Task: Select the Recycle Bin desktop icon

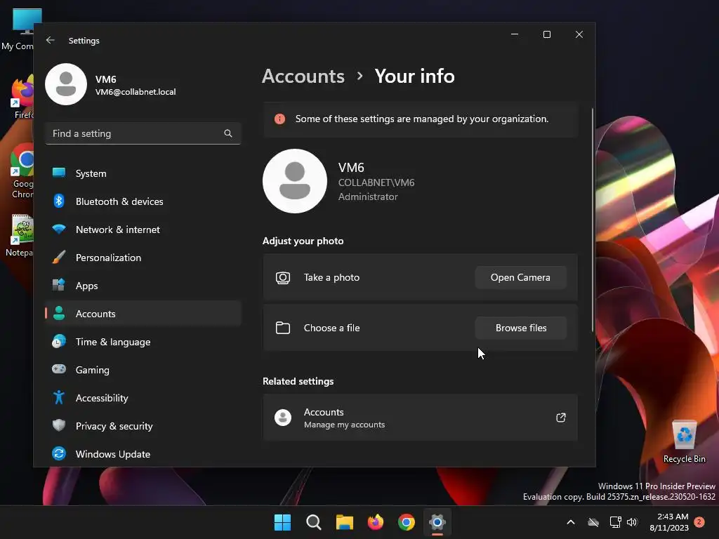Action: pyautogui.click(x=684, y=442)
